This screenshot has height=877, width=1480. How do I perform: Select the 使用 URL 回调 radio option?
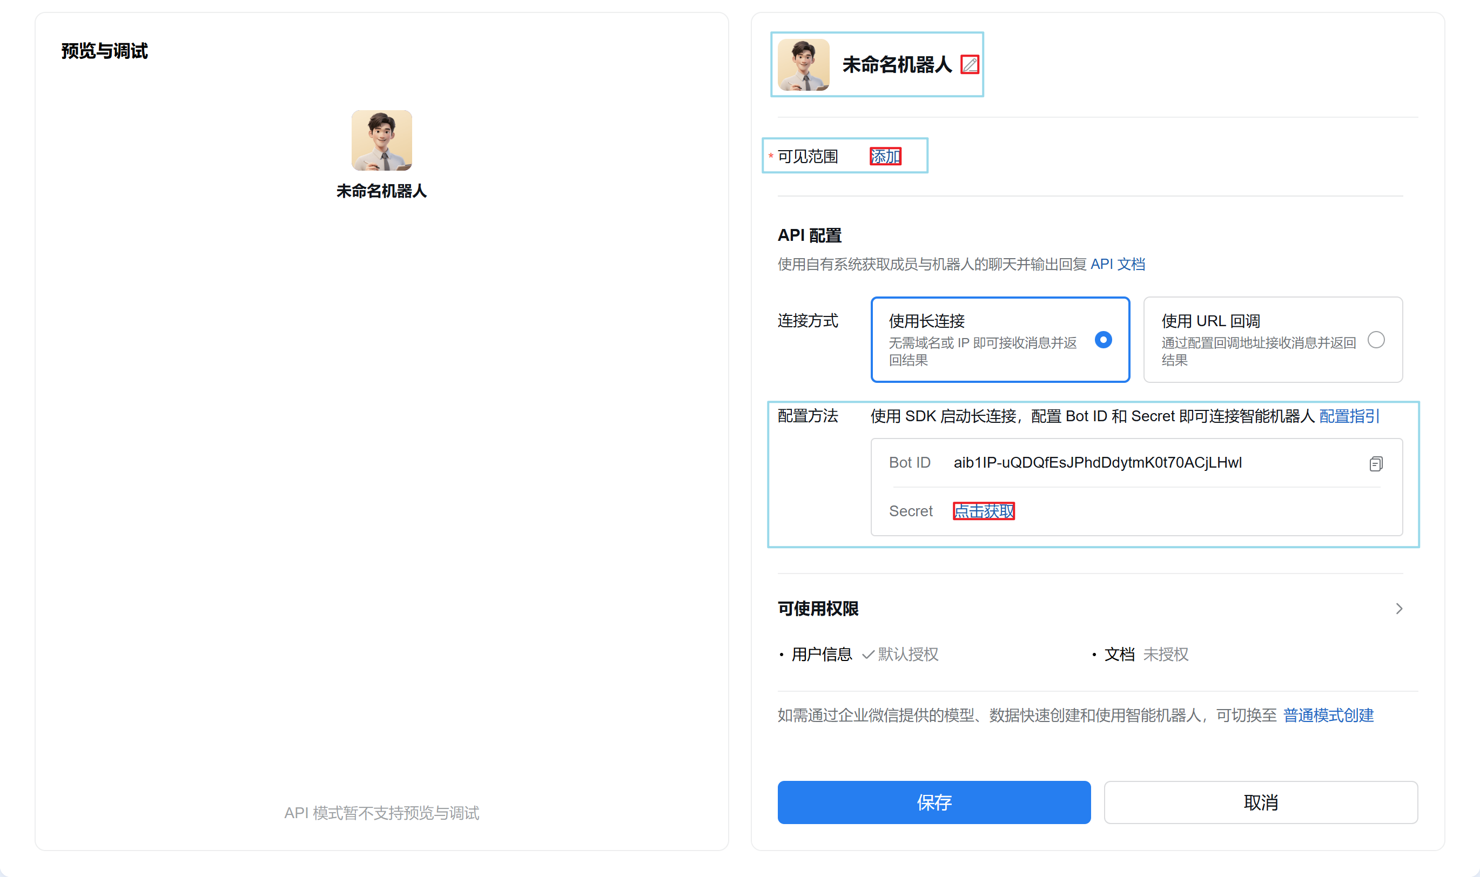pos(1375,340)
